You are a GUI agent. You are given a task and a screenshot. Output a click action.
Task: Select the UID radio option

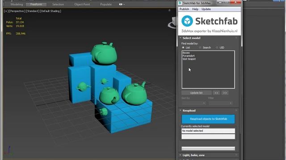[217, 48]
